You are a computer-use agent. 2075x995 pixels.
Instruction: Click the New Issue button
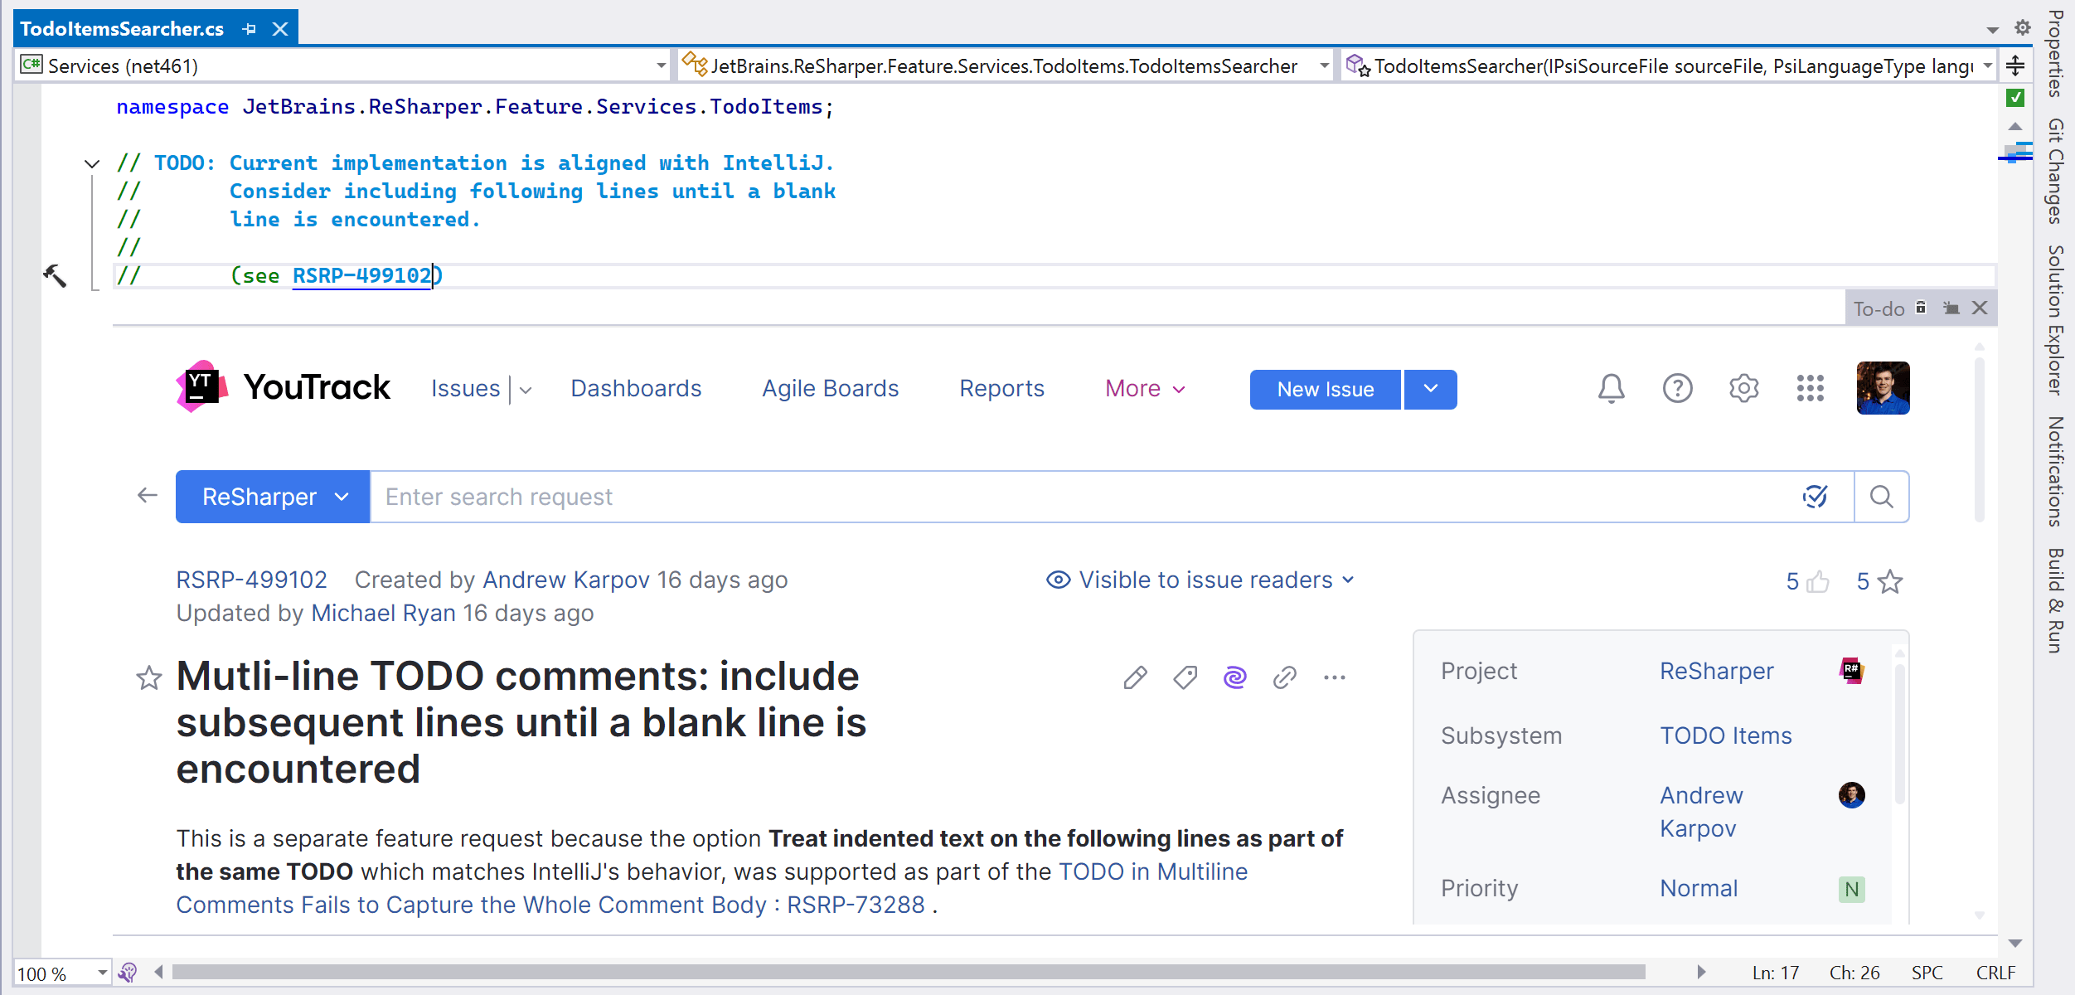1325,389
